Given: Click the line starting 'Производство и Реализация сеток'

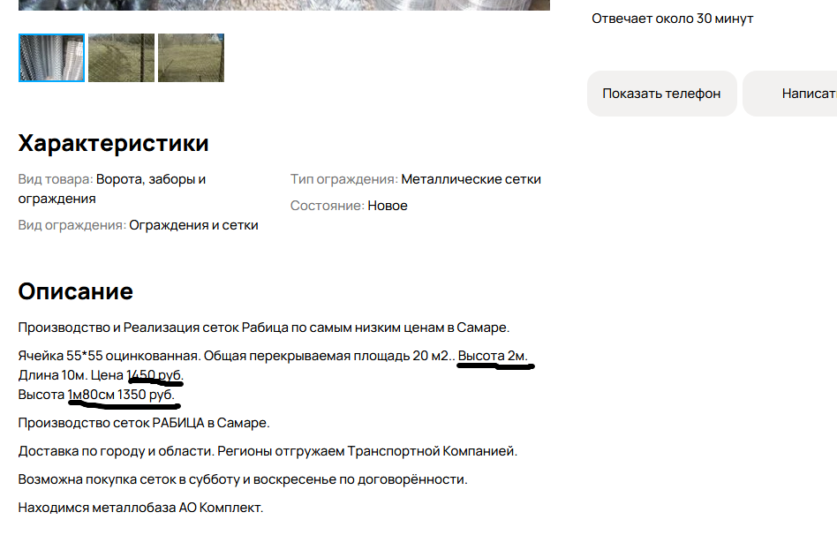Looking at the screenshot, I should (x=263, y=328).
